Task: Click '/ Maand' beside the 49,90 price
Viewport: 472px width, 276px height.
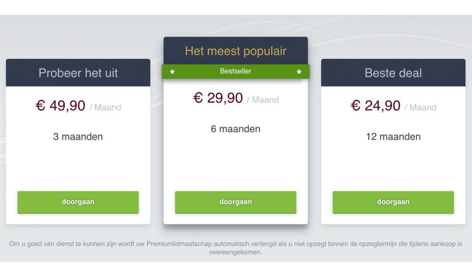Action: (x=105, y=107)
